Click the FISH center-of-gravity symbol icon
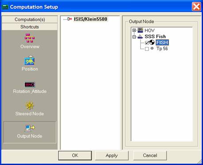This screenshot has height=165, width=203. point(152,42)
